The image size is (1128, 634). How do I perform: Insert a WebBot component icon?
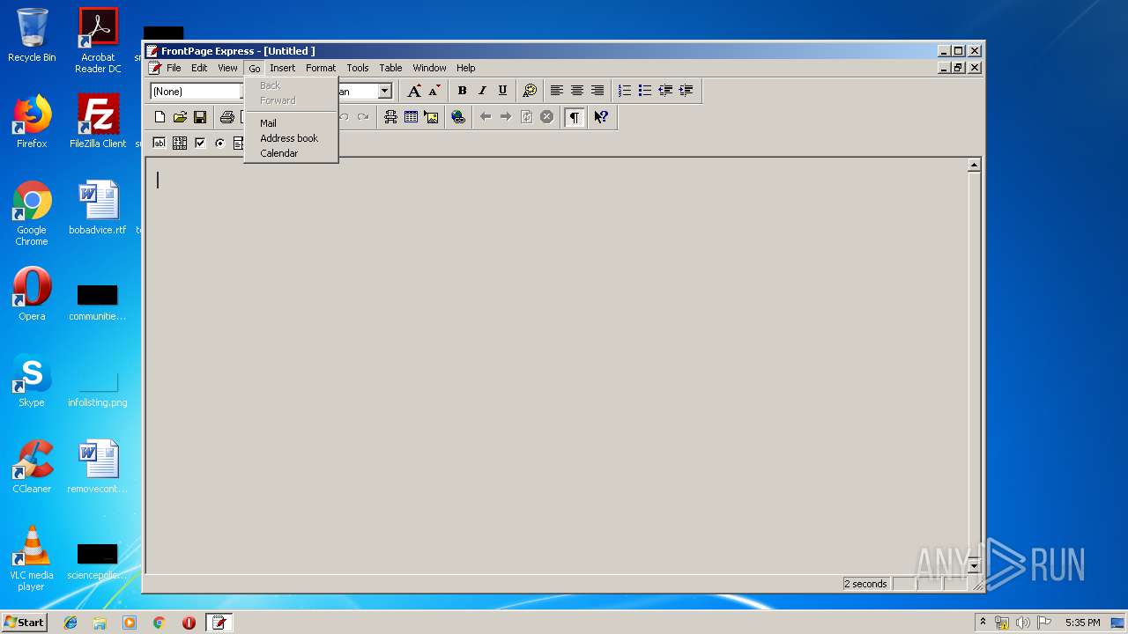click(x=390, y=117)
